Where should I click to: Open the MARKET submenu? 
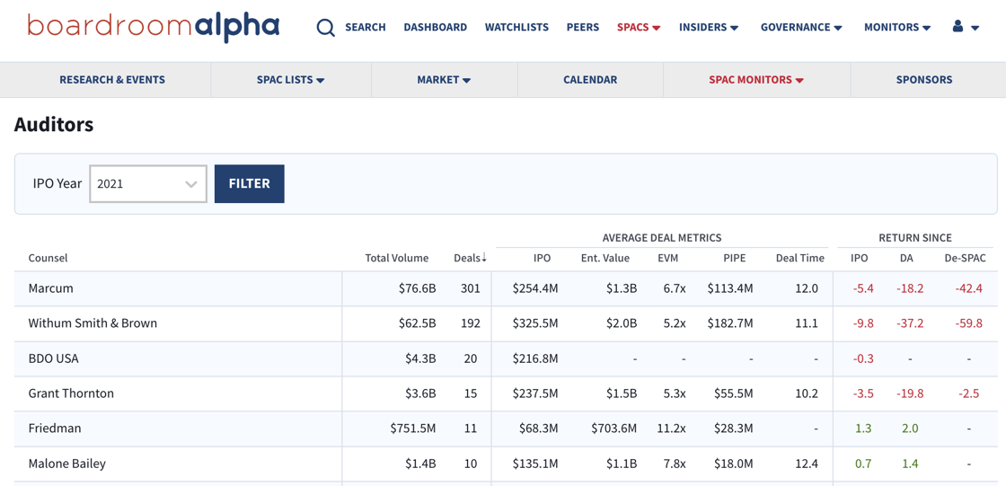click(x=444, y=80)
